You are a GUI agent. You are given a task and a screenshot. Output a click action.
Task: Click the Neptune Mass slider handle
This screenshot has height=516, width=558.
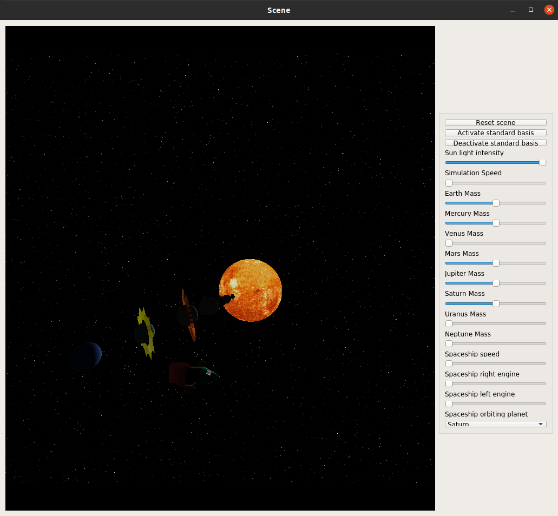[449, 343]
